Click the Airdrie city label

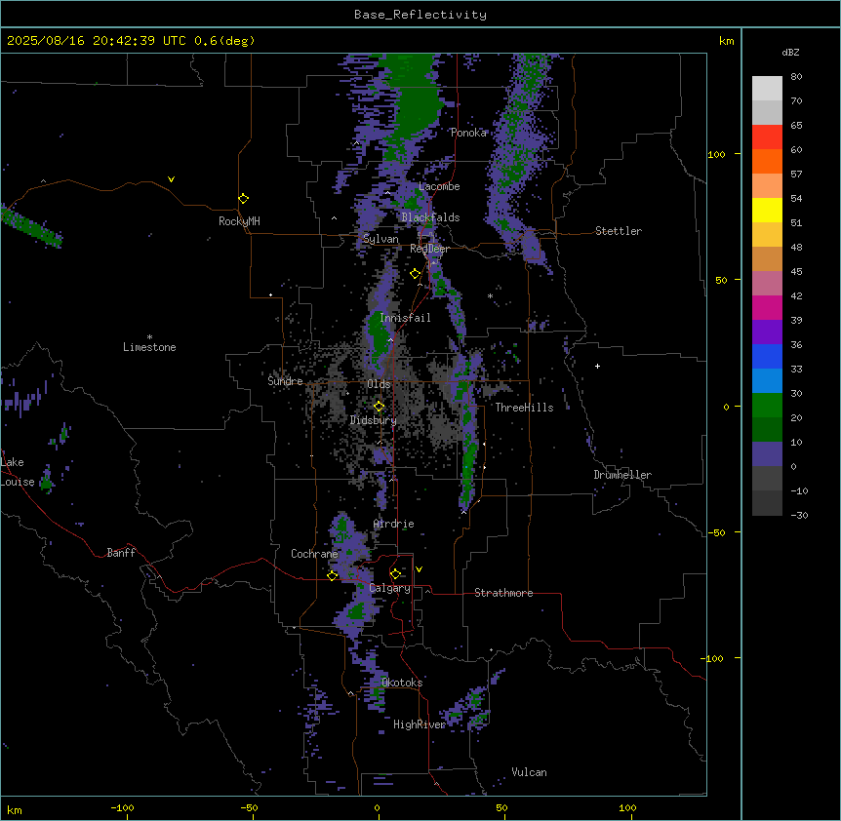tap(394, 524)
